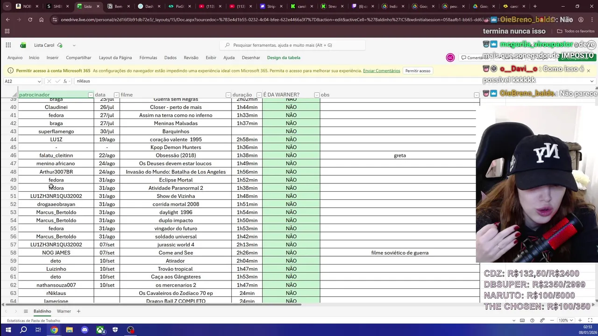Expand the formula bar chevron
This screenshot has height=336, width=598.
tap(592, 81)
